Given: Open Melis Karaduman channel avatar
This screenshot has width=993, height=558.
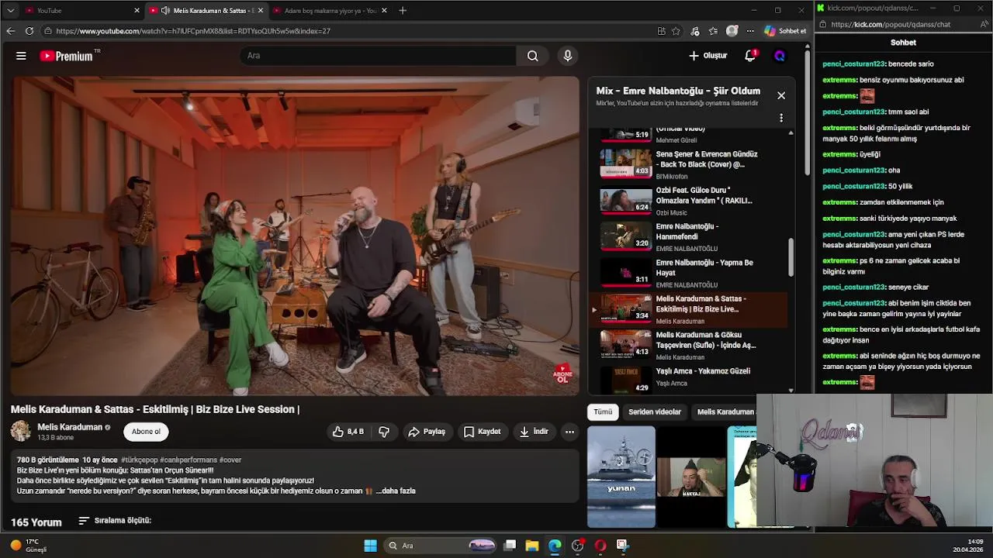Looking at the screenshot, I should 21,431.
